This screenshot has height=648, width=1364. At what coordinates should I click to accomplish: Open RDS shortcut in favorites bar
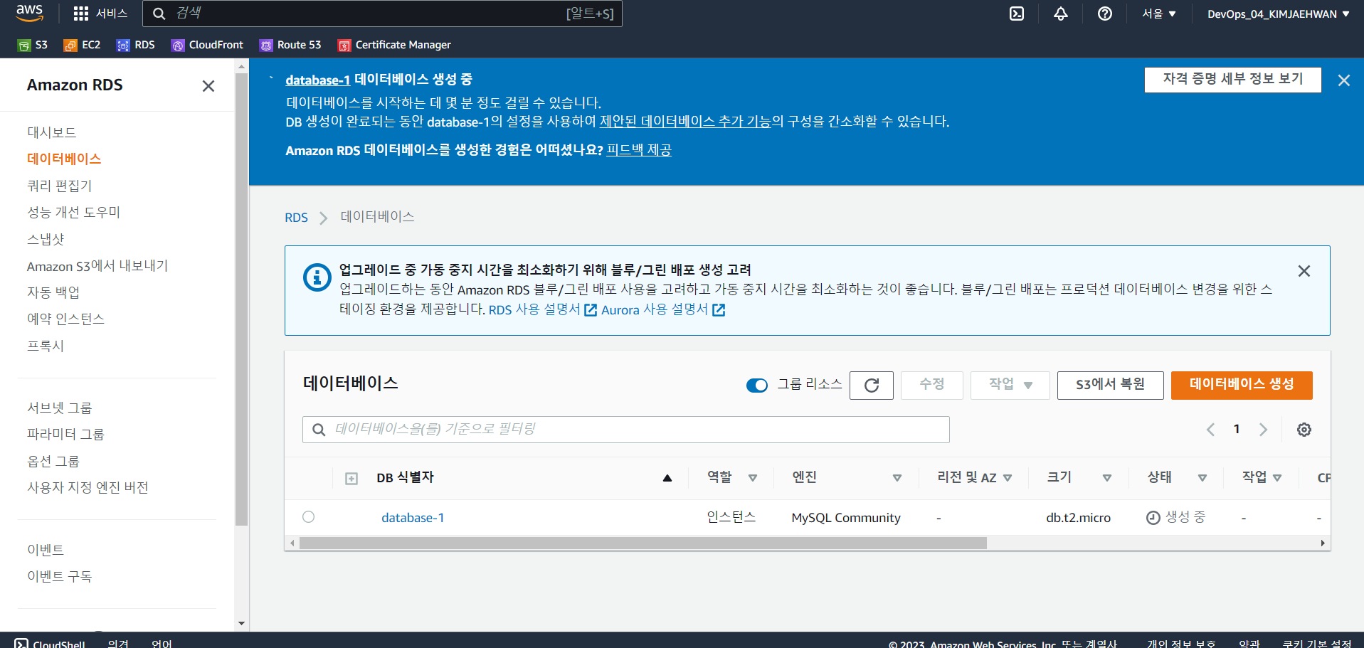click(136, 45)
